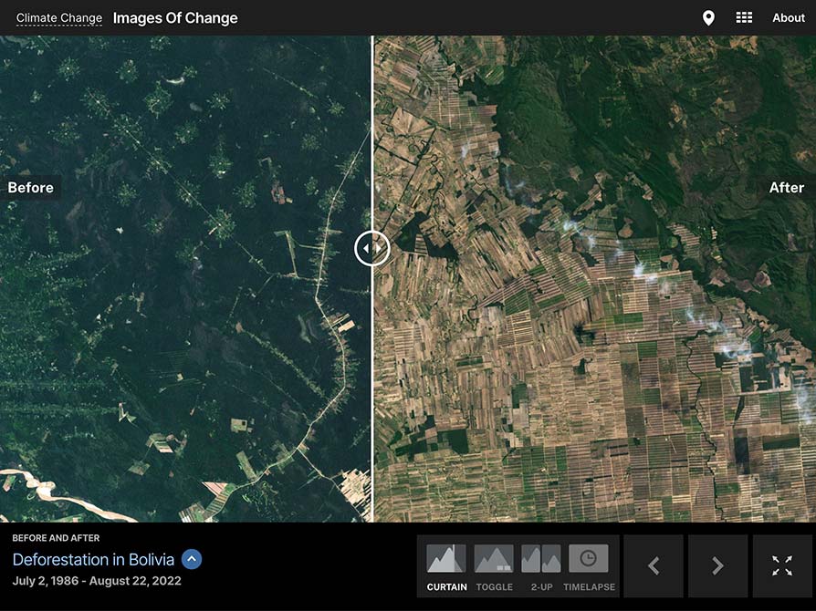Open the Timelapse clock view
This screenshot has height=611, width=816.
589,558
